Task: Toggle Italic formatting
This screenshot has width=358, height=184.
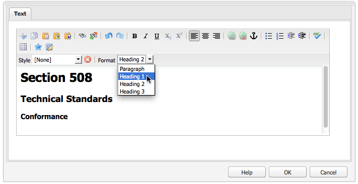Action: click(146, 36)
